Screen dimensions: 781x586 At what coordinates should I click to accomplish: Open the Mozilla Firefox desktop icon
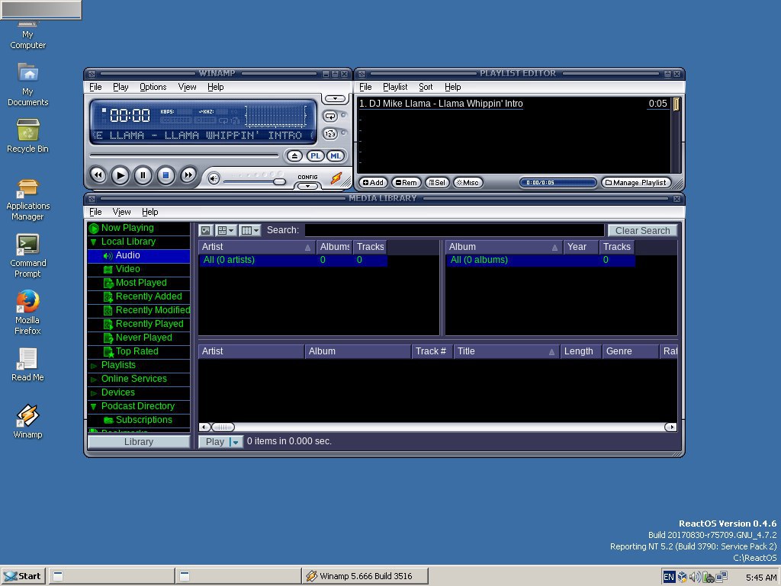click(x=28, y=301)
